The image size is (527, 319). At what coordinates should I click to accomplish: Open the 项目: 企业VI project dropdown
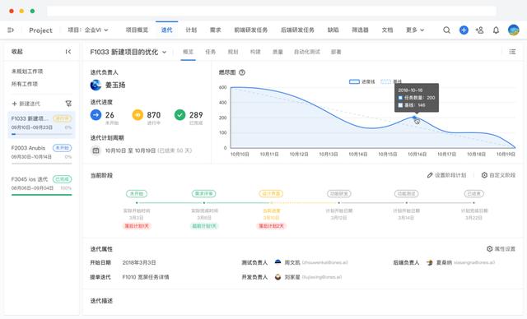coord(88,30)
